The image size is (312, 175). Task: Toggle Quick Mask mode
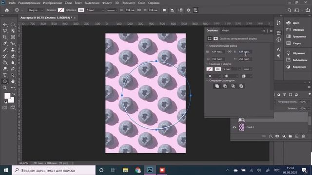5,107
